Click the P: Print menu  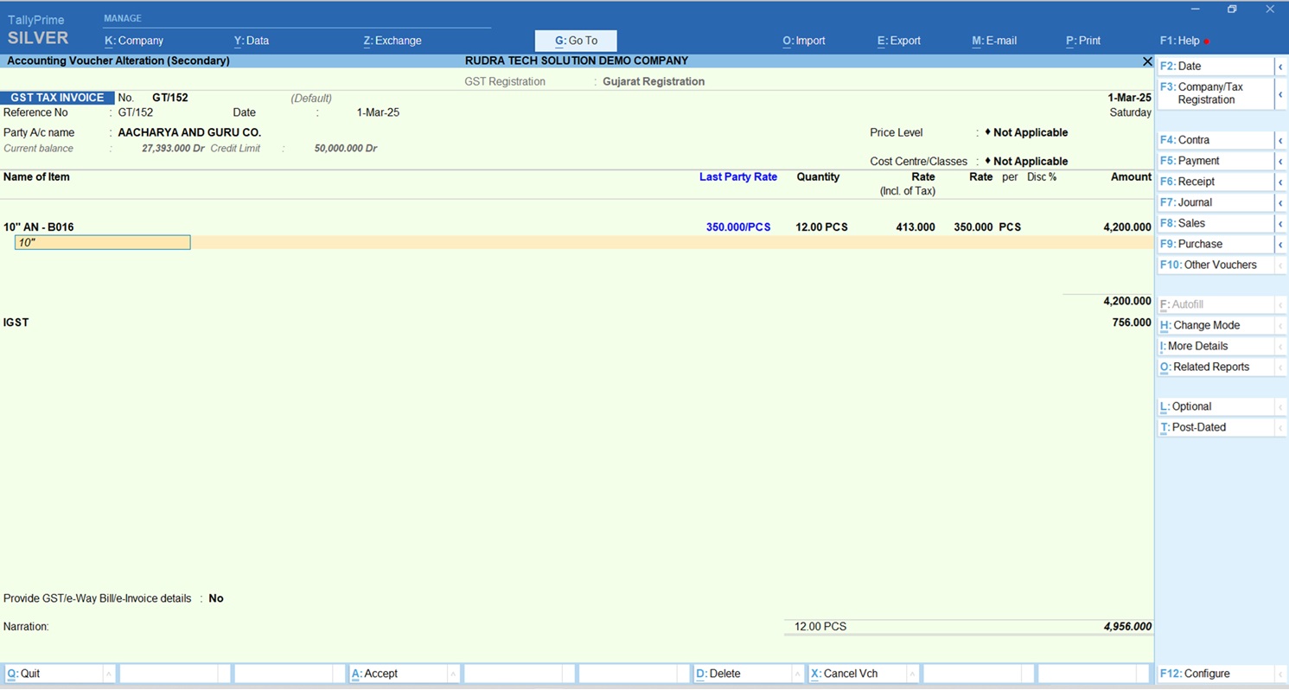[1083, 41]
